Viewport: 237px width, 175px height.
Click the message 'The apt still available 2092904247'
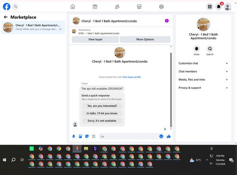(x=102, y=89)
